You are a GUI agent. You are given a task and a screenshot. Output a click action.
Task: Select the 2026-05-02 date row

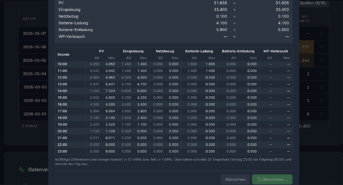tap(35, 101)
